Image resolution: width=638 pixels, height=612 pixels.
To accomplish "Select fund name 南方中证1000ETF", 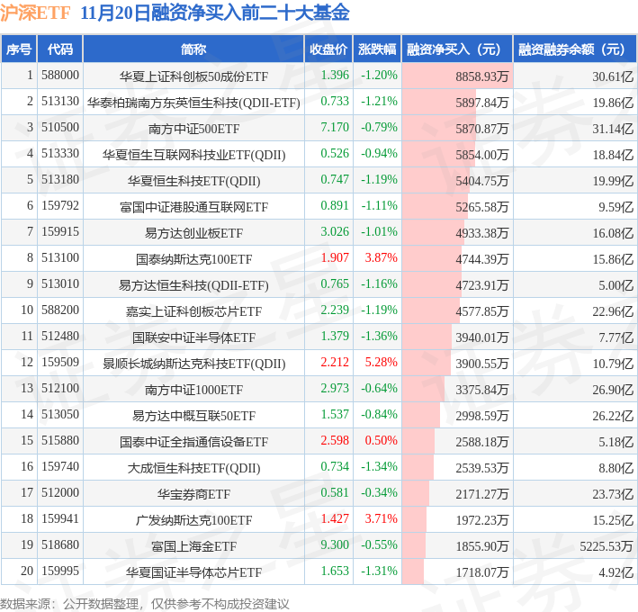I will pyautogui.click(x=193, y=390).
